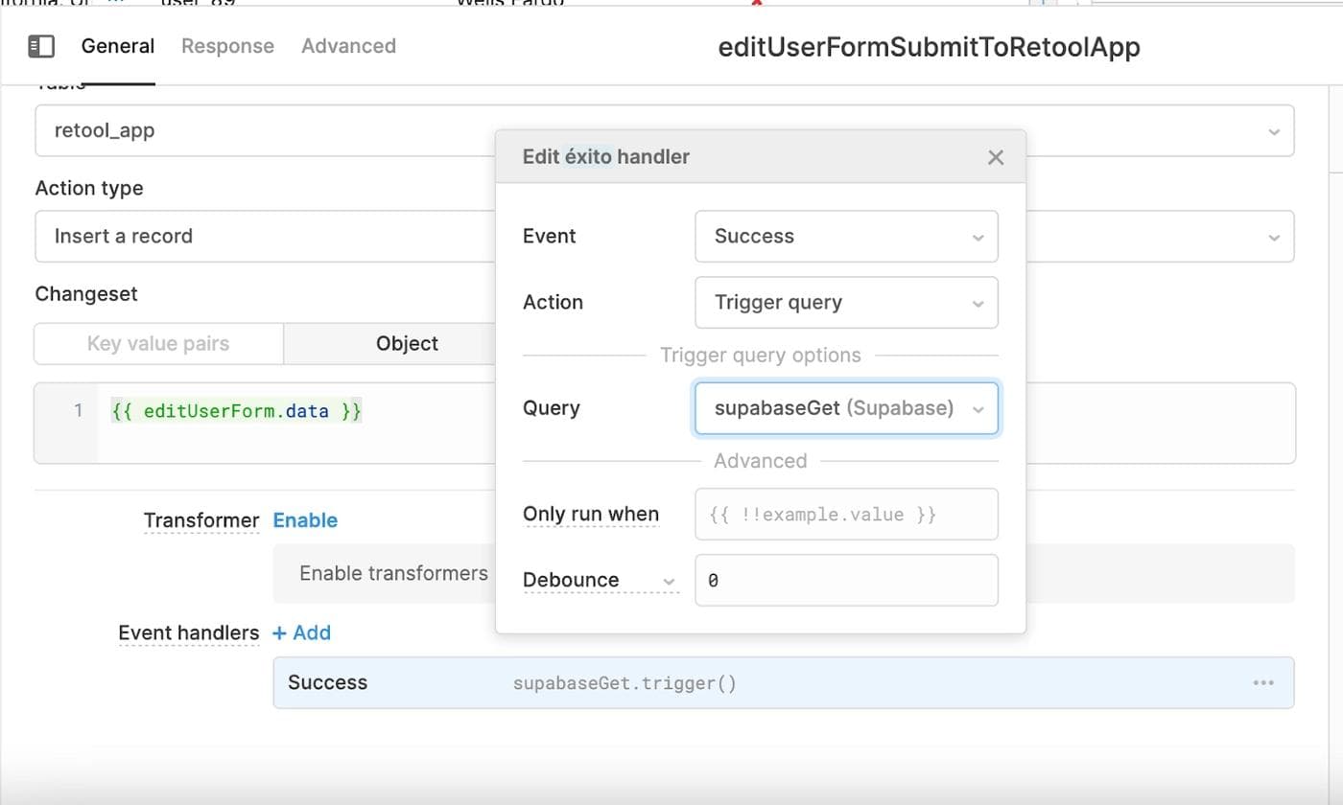Click the editUserForm.data code editor
The image size is (1343, 805).
click(x=288, y=422)
